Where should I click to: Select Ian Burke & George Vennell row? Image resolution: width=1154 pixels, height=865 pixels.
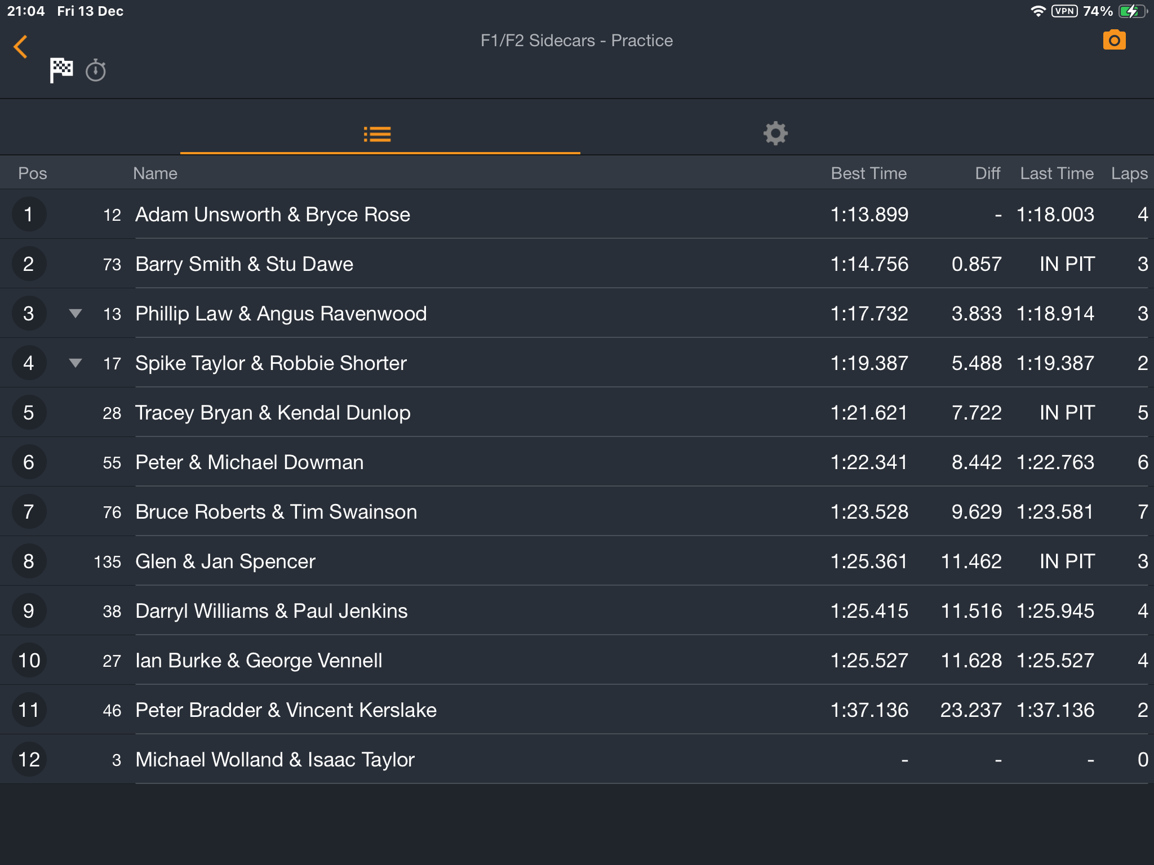577,661
